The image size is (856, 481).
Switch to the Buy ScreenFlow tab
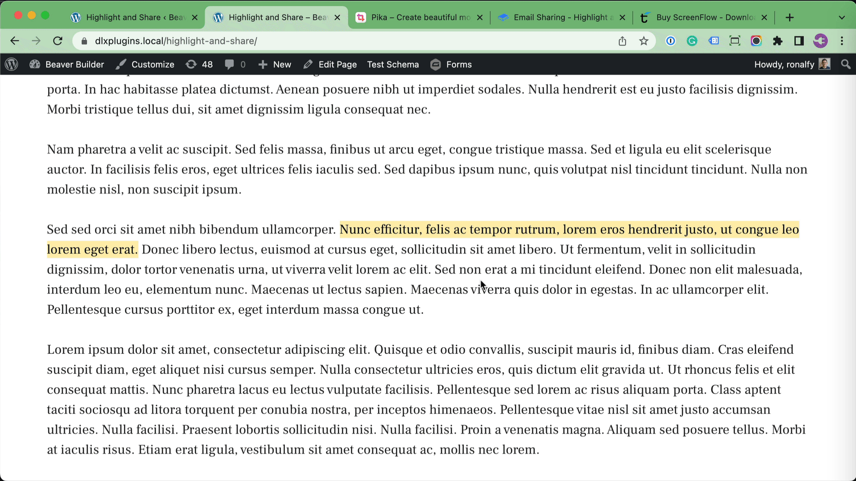(x=704, y=17)
